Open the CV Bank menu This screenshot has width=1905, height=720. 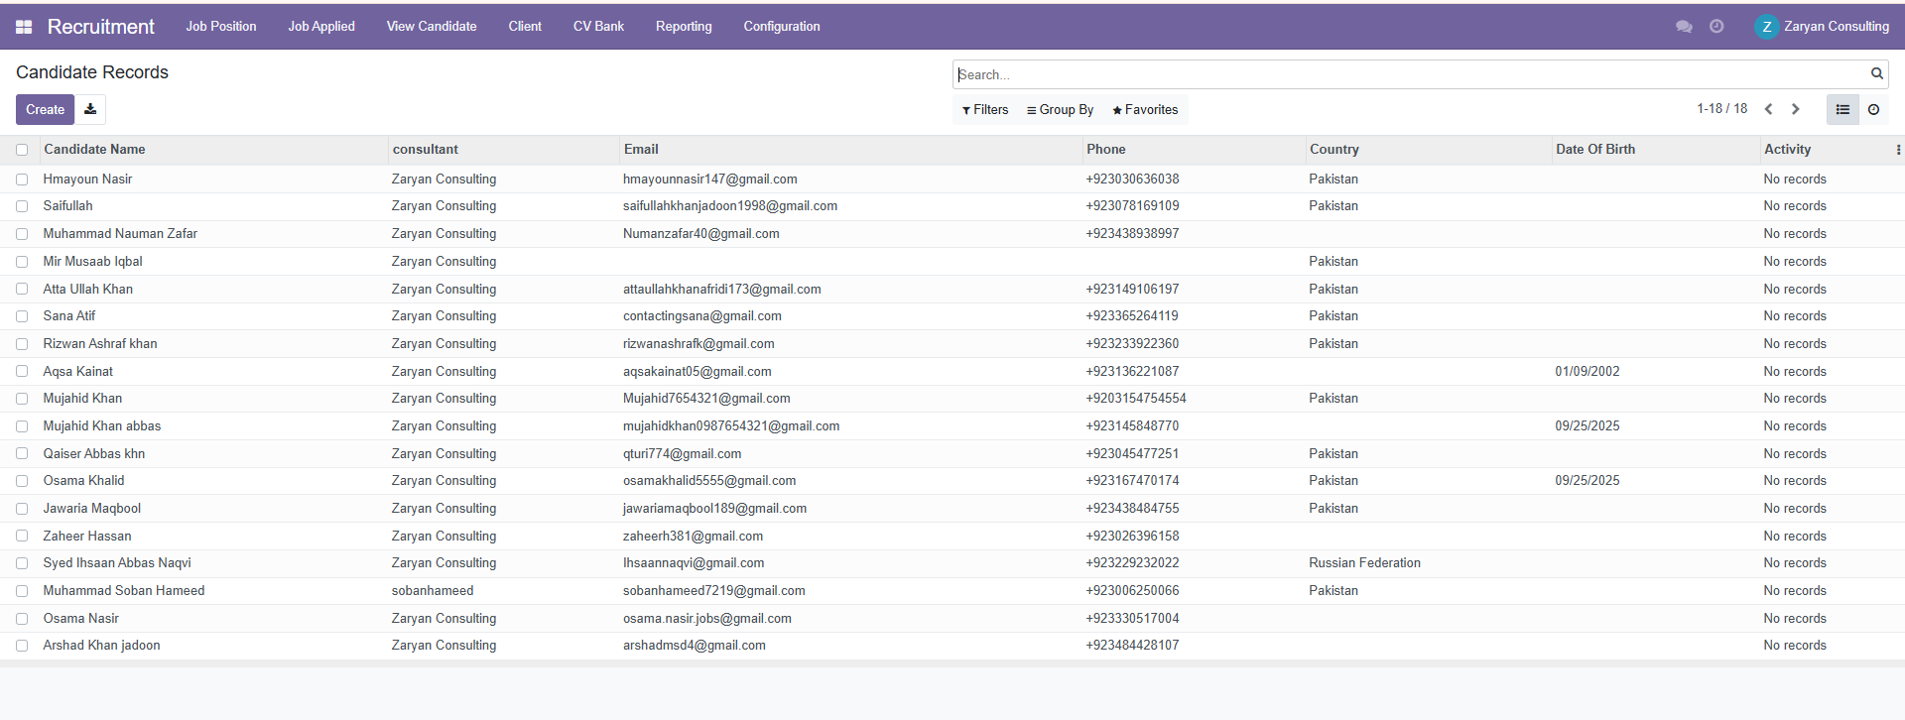point(598,27)
